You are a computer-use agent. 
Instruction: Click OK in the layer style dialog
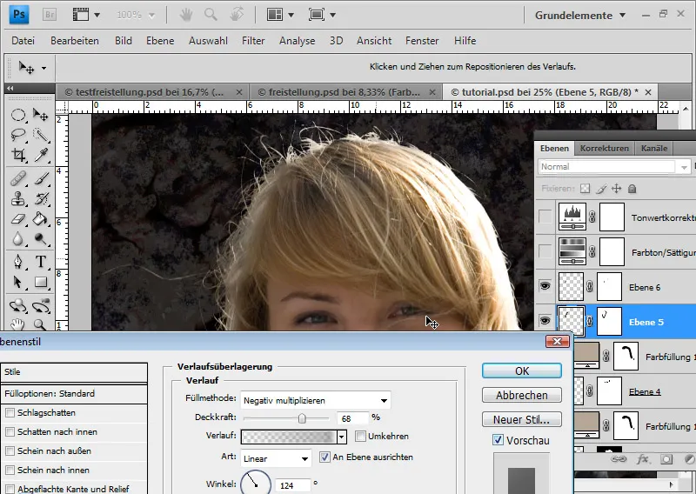521,370
